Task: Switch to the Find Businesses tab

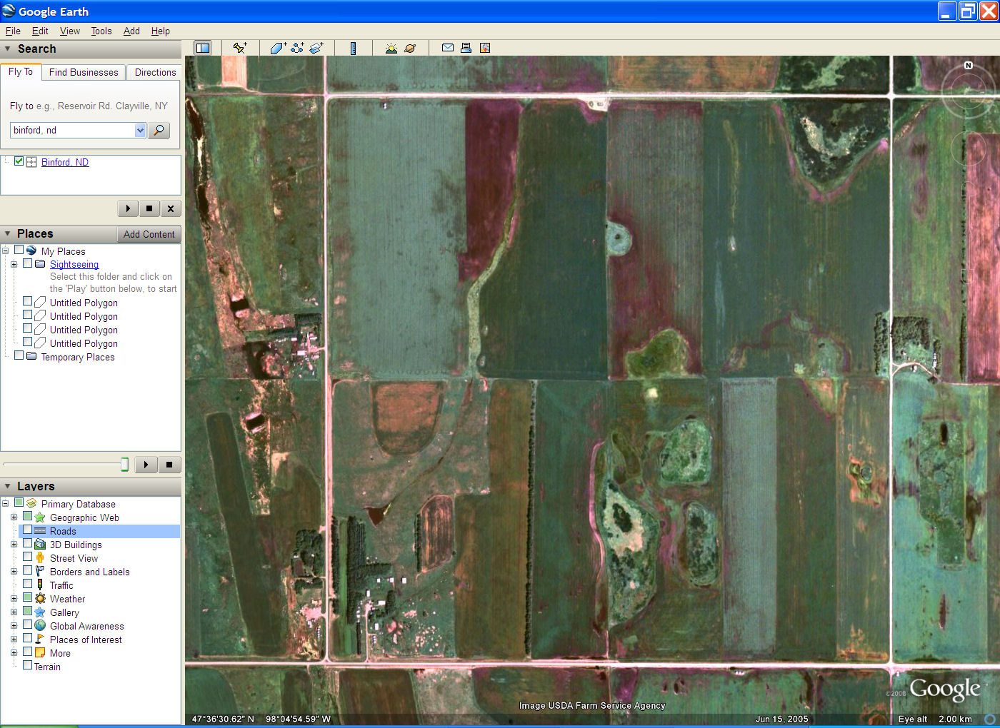Action: click(x=84, y=72)
